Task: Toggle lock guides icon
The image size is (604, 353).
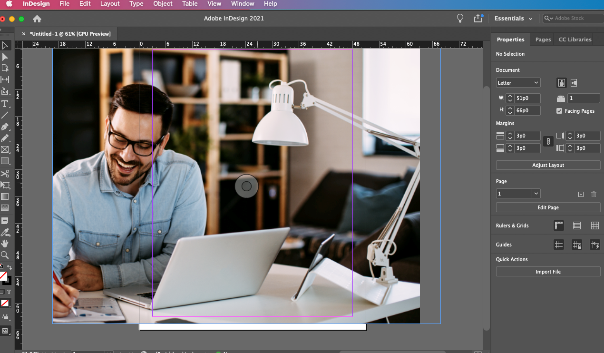Action: pos(577,245)
